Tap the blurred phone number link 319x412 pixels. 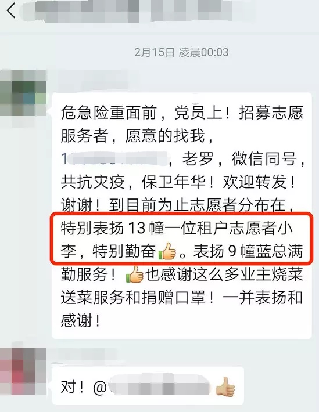[114, 159]
